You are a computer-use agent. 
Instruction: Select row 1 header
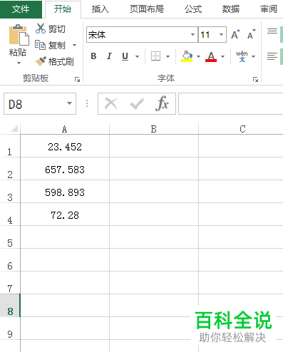(10, 146)
